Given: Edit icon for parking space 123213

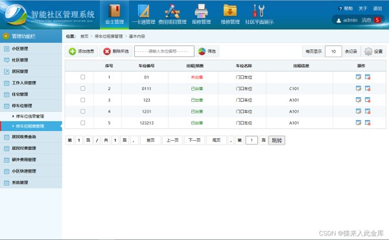Looking at the screenshot, I should [359, 123].
